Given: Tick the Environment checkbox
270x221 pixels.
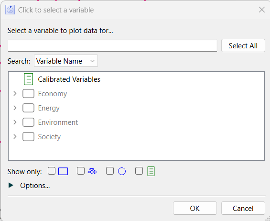Looking at the screenshot, I should tap(28, 122).
